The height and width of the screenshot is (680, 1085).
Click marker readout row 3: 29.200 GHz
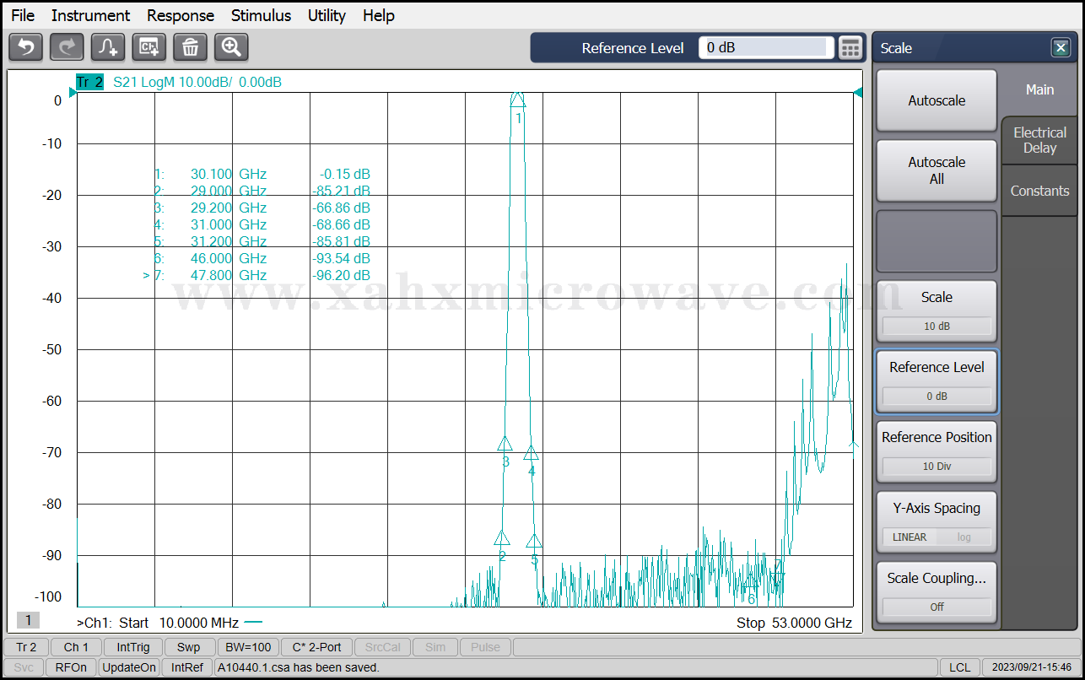262,208
